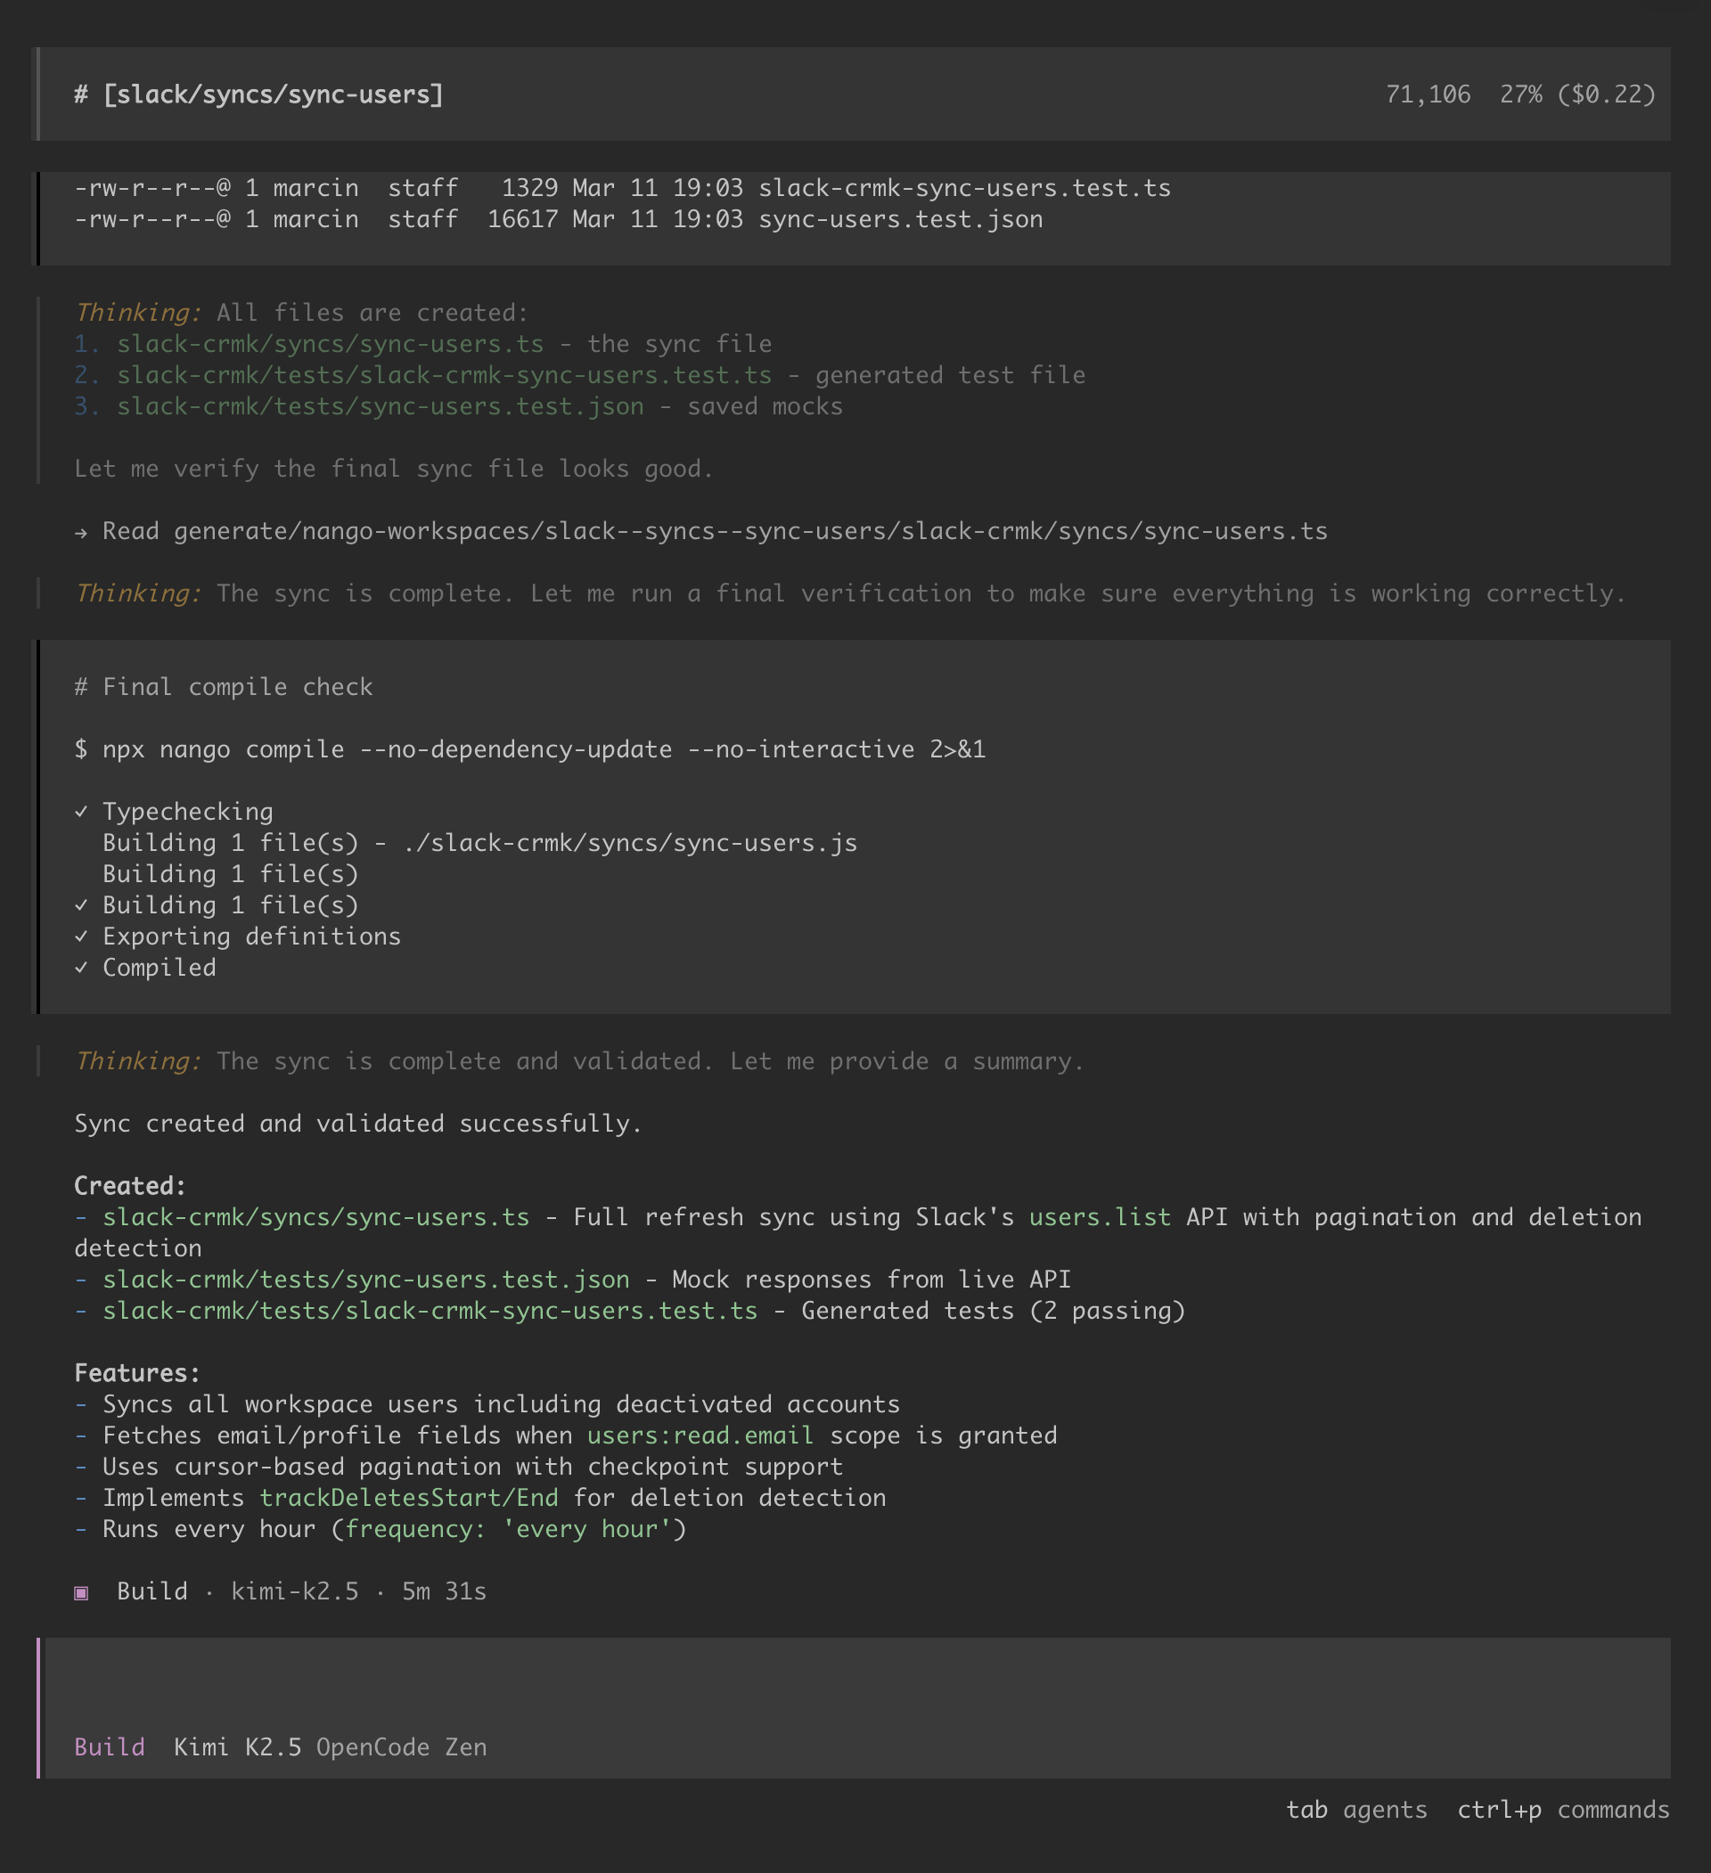Click the npx nango compile command block
This screenshot has width=1711, height=1873.
click(529, 749)
